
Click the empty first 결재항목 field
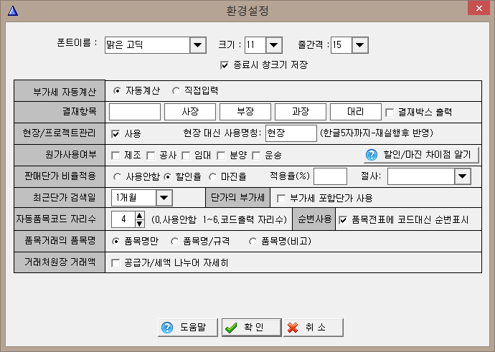(x=135, y=112)
